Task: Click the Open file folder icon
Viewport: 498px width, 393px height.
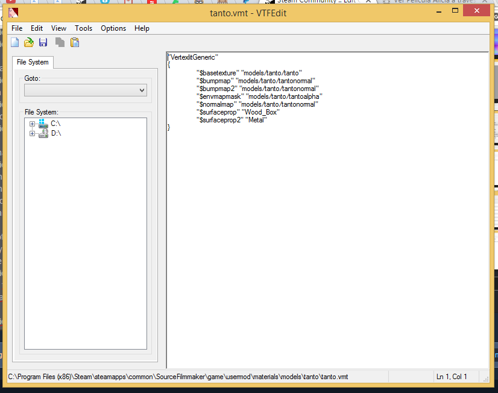Action: coord(29,42)
